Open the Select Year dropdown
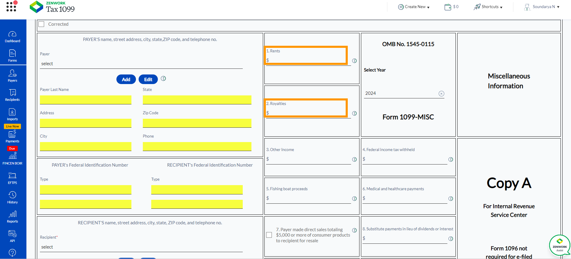571x259 pixels. [404, 93]
